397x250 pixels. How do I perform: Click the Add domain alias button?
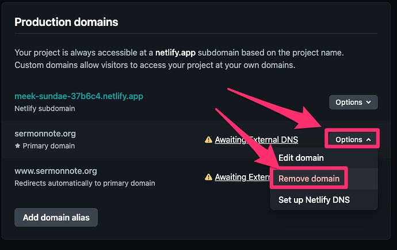pyautogui.click(x=56, y=218)
